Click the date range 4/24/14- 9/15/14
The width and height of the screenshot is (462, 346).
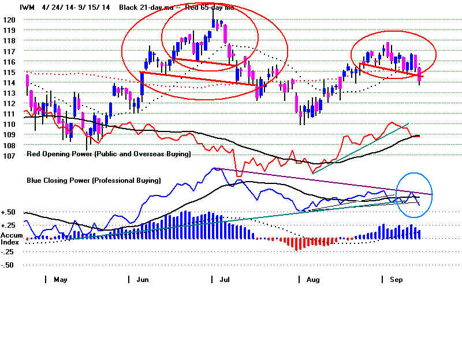tap(76, 7)
